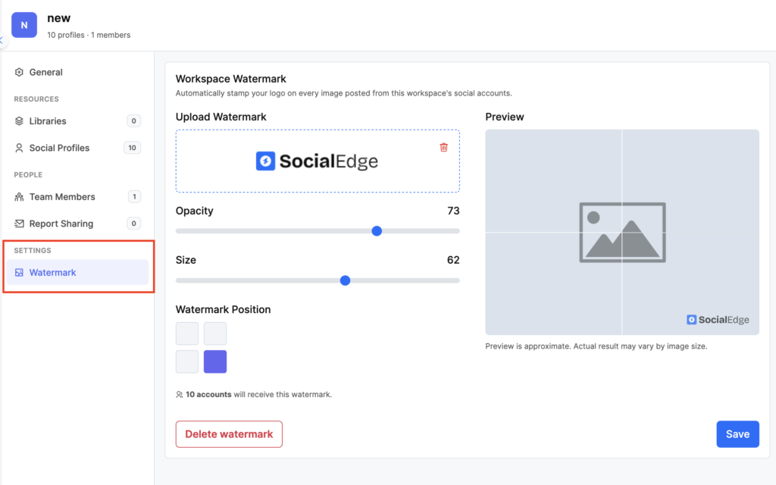Viewport: 776px width, 485px height.
Task: Select top-right watermark position
Action: pyautogui.click(x=215, y=333)
